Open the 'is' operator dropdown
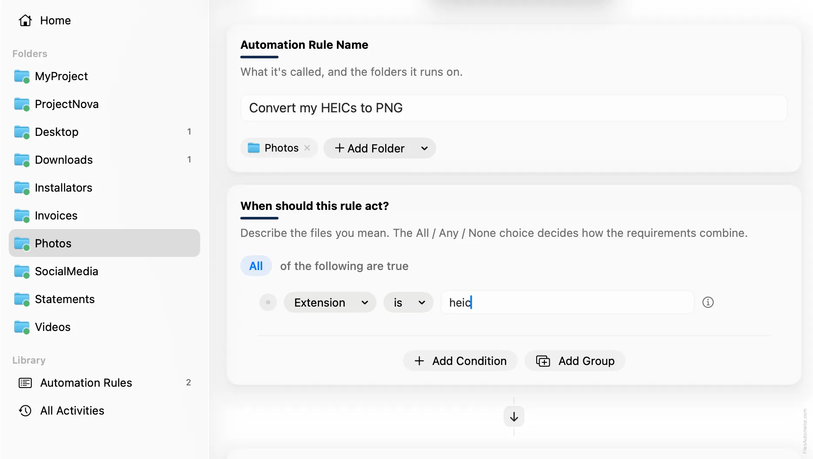The image size is (813, 459). [x=408, y=302]
